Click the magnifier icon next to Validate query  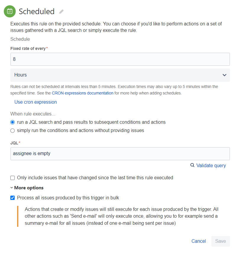[x=192, y=165]
